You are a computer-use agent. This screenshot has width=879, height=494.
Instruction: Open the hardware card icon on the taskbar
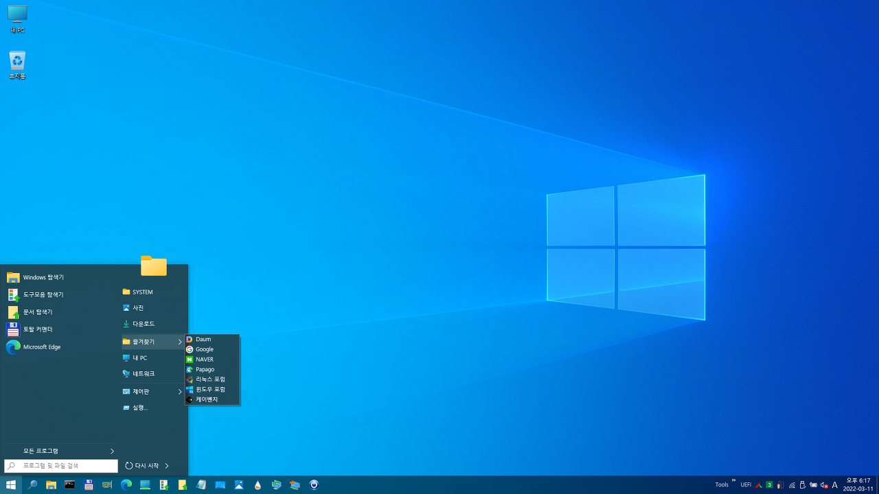107,485
